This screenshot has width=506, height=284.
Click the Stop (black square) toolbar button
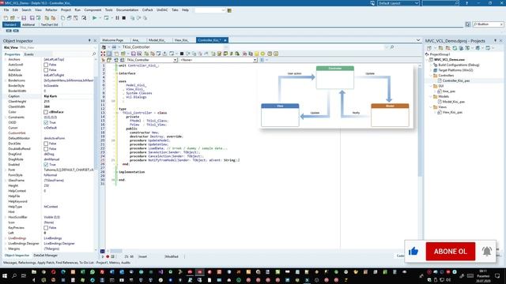[124, 18]
